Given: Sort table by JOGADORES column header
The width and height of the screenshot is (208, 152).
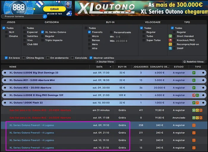Looking at the screenshot, I should [141, 67].
